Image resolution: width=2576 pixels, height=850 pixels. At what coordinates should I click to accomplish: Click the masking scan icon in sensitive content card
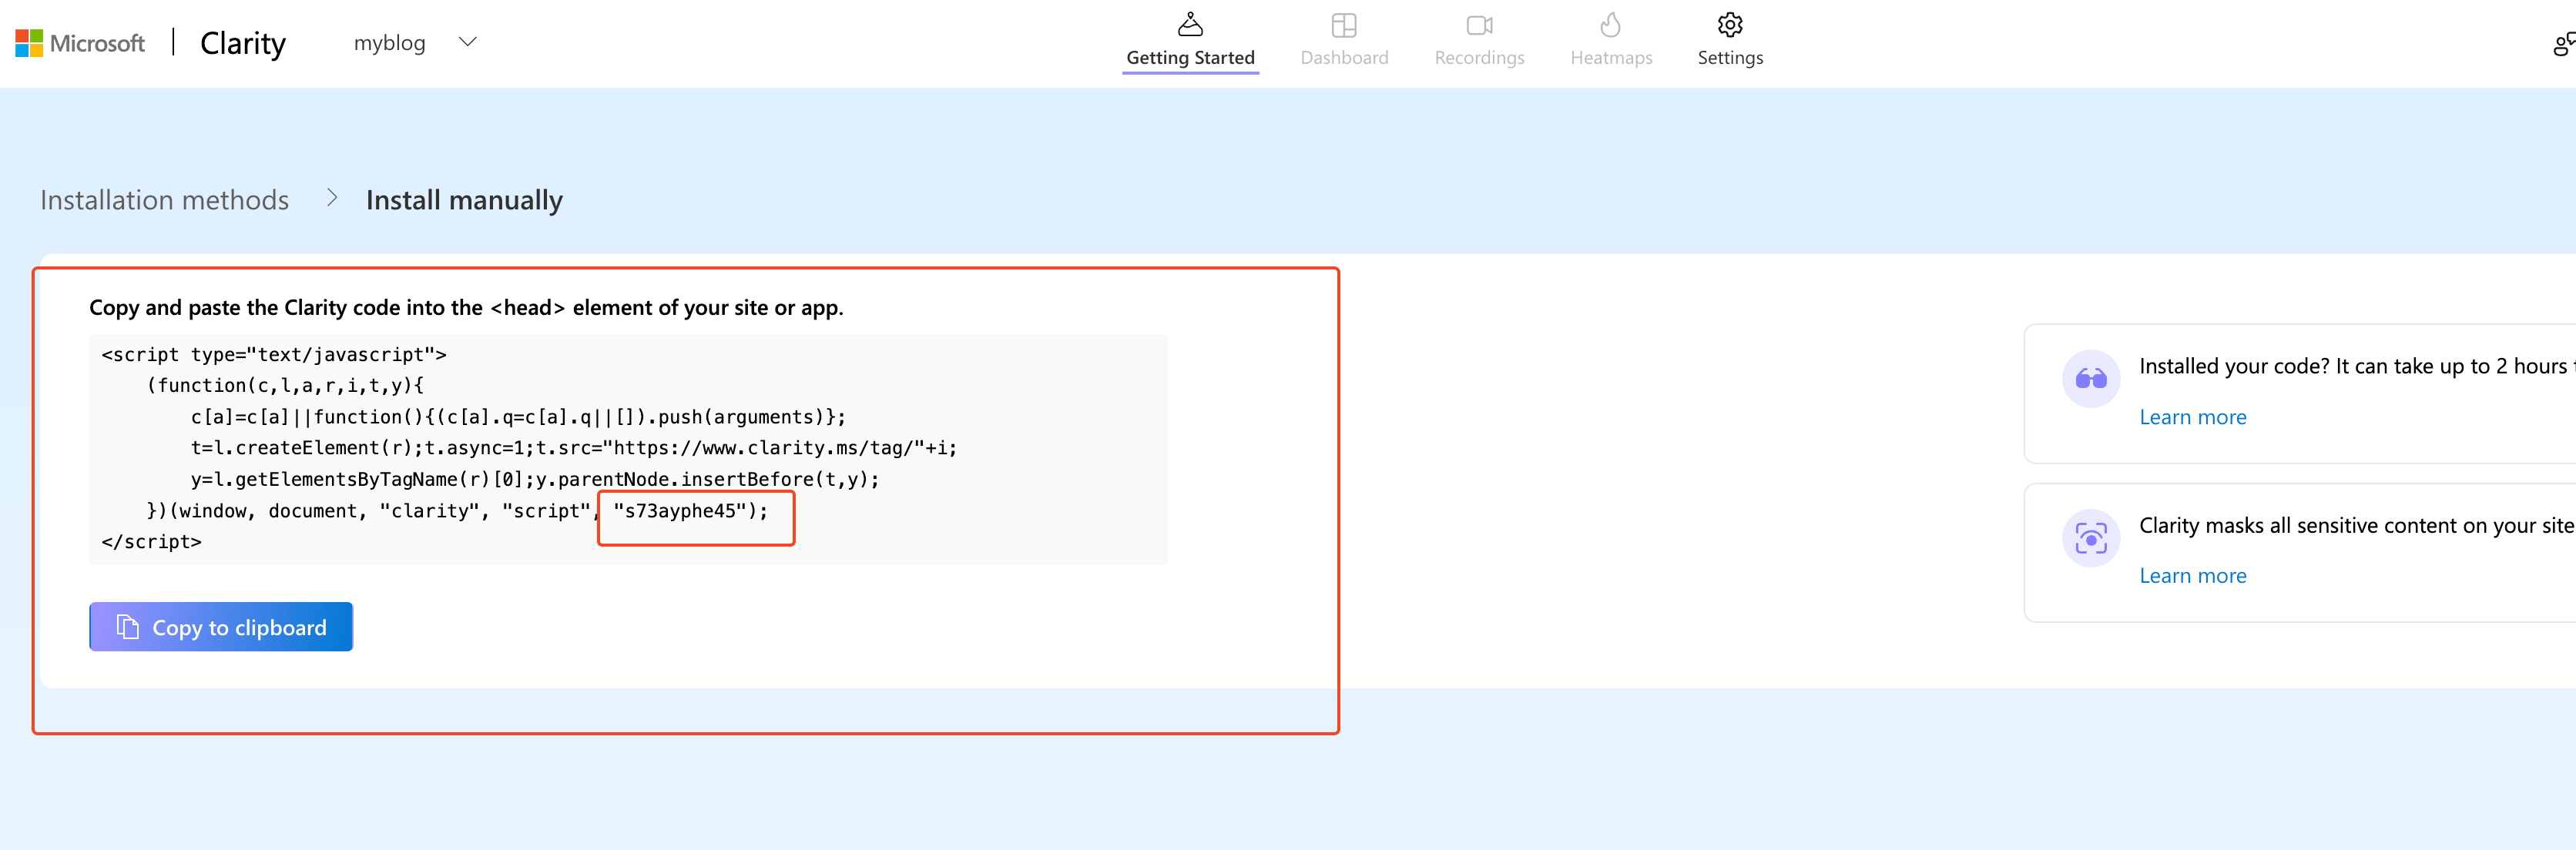click(2090, 538)
